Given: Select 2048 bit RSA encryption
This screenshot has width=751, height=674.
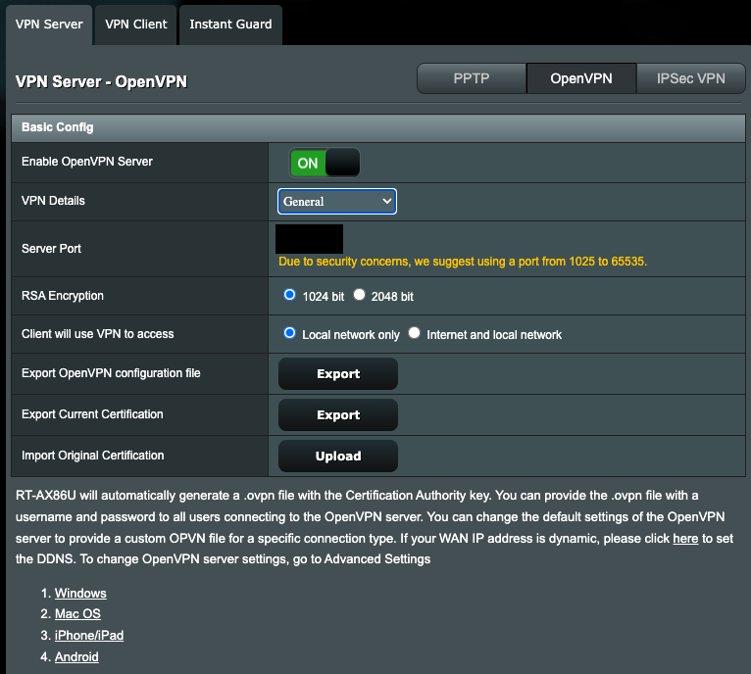Looking at the screenshot, I should 359,295.
